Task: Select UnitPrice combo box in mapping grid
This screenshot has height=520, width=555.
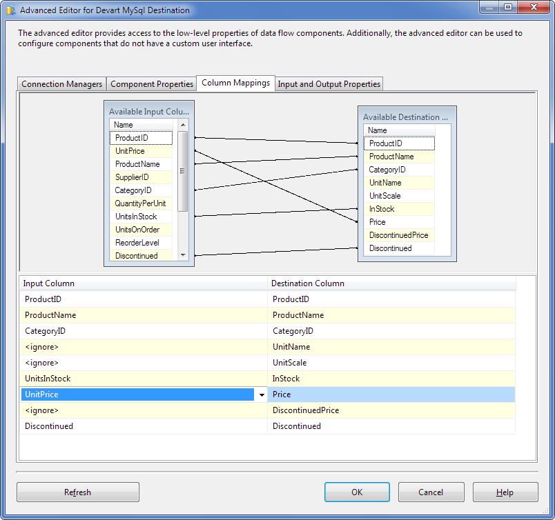Action: [x=144, y=394]
